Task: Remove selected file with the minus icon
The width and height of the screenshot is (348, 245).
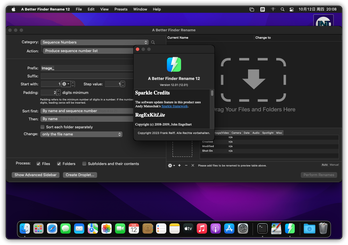Action: [186, 165]
